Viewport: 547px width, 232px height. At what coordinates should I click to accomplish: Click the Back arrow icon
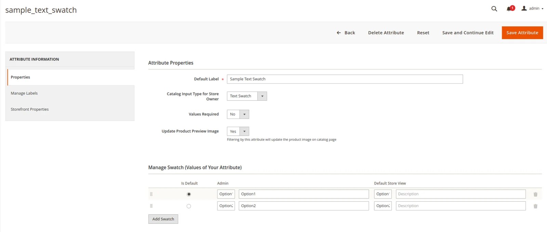339,33
